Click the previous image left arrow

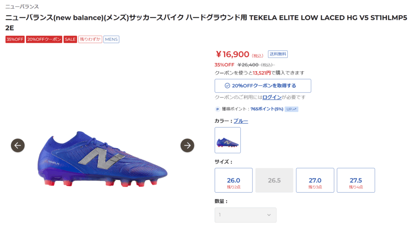pos(18,145)
